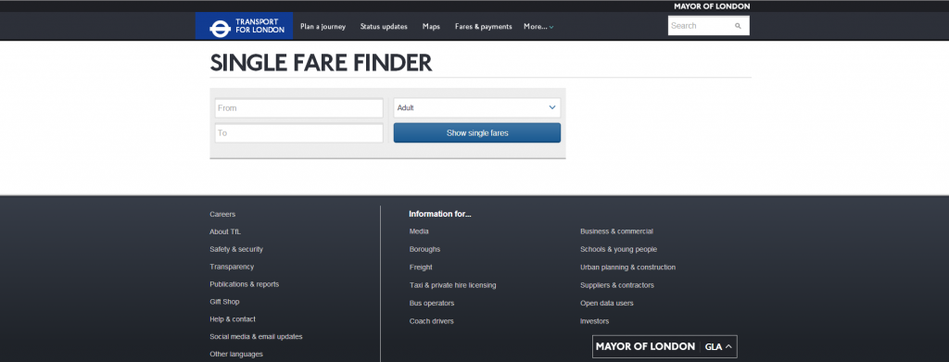This screenshot has height=362, width=949.
Task: Open Business & commercial link
Action: point(616,231)
